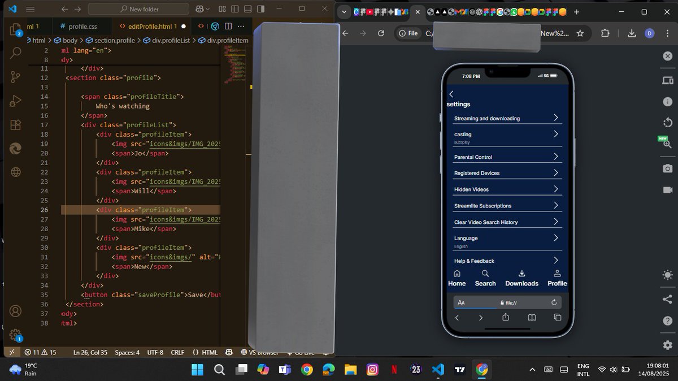678x381 pixels.
Task: Take a screenshot with the camera icon
Action: (x=667, y=168)
